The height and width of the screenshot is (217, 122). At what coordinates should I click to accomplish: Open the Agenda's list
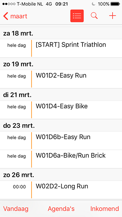pyautogui.click(x=61, y=209)
